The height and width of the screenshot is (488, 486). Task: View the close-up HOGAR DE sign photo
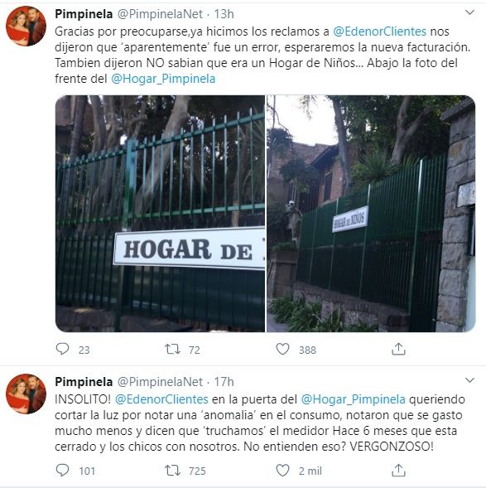click(x=160, y=214)
